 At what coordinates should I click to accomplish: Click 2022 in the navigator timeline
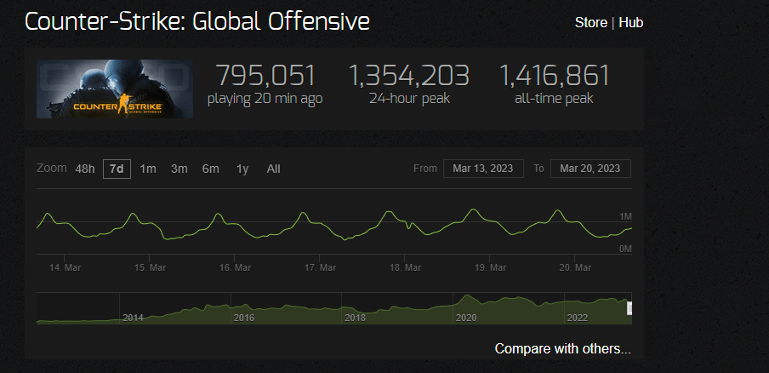click(x=578, y=318)
